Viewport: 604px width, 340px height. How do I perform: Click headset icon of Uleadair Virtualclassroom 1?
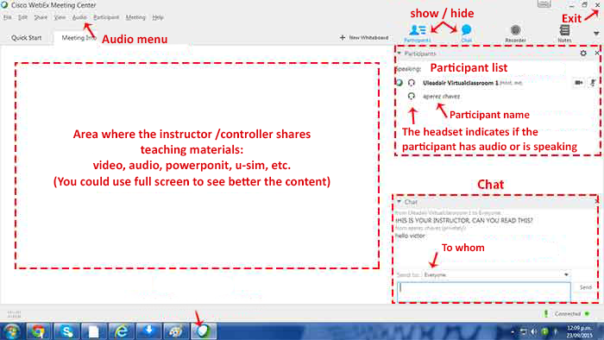(x=412, y=83)
